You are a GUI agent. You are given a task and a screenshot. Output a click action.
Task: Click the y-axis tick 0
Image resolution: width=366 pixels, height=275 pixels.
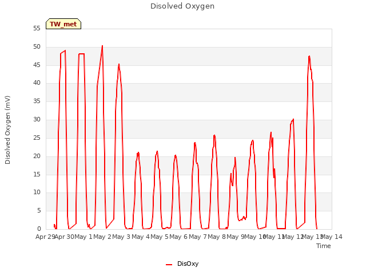[39, 229]
